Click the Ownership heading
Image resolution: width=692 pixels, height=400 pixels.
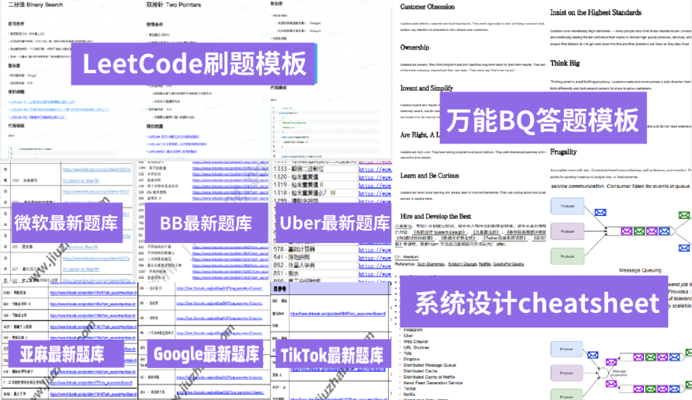[x=415, y=47]
